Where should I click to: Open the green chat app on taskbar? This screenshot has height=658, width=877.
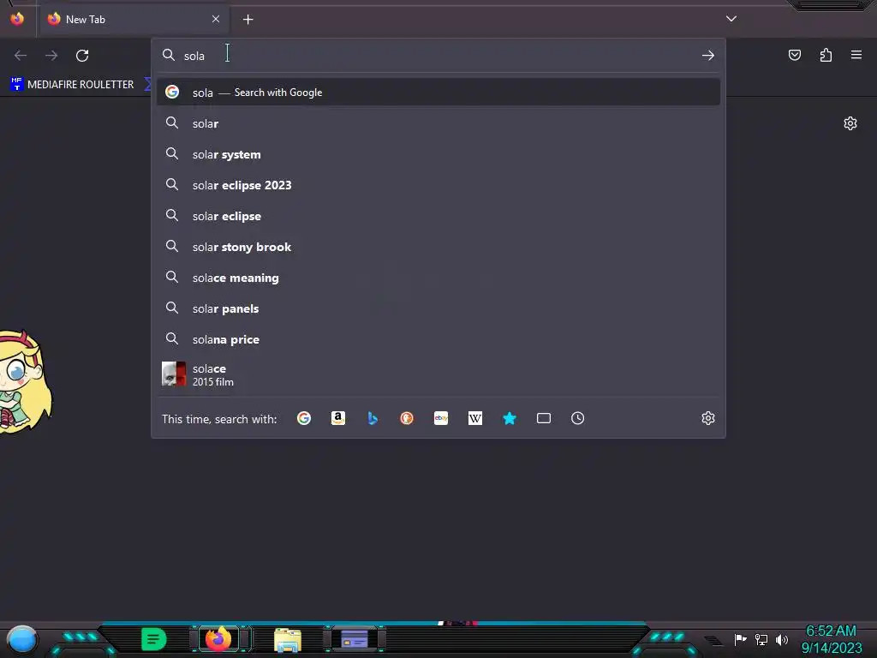(x=154, y=639)
